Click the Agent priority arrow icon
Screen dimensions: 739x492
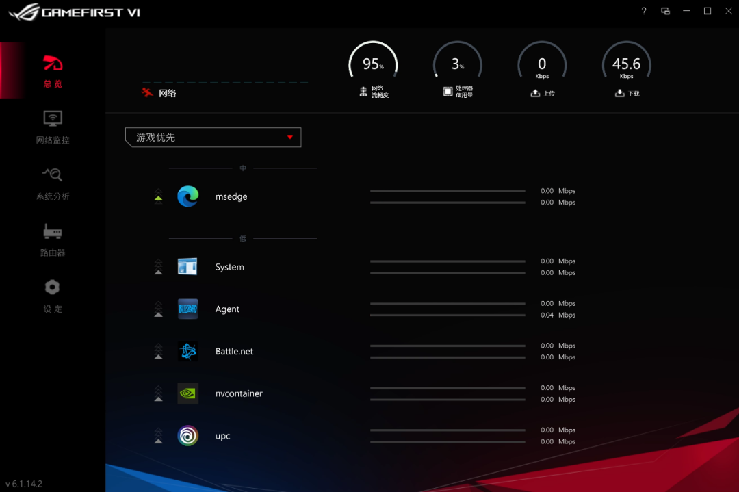(x=158, y=309)
